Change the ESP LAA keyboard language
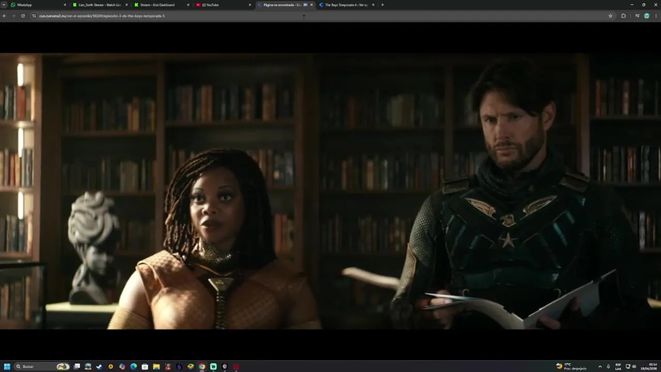The height and width of the screenshot is (372, 661). (x=618, y=366)
